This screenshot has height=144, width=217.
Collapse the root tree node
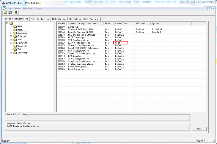tap(7, 23)
